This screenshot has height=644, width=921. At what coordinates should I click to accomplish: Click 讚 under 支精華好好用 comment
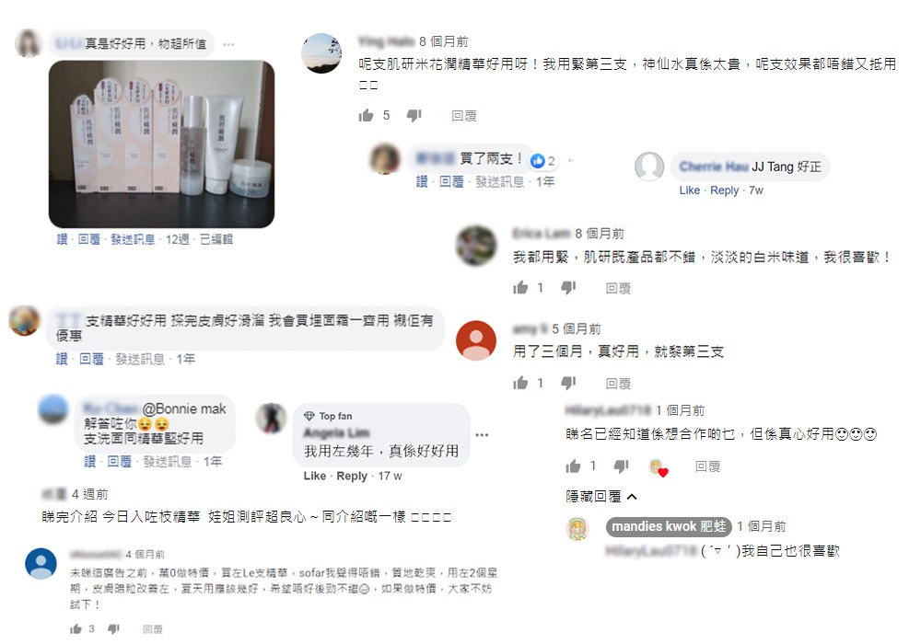pos(62,359)
